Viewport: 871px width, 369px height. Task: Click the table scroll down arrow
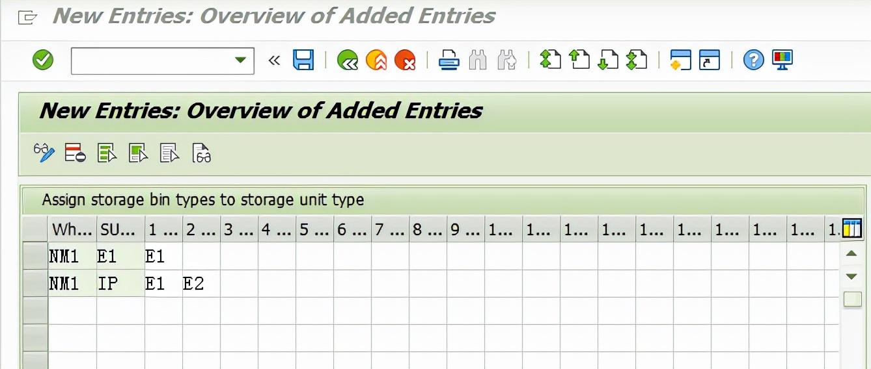(x=851, y=277)
